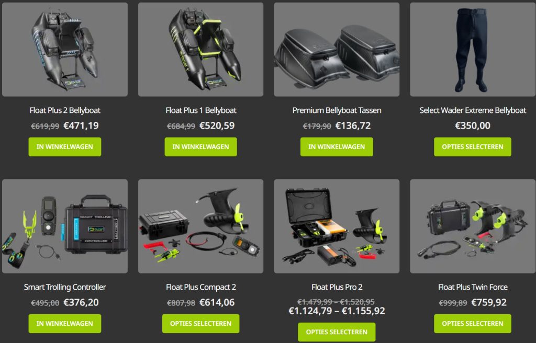
Task: Add Float Plus 1 Bellyboat to winkelwagen
Action: coord(200,147)
